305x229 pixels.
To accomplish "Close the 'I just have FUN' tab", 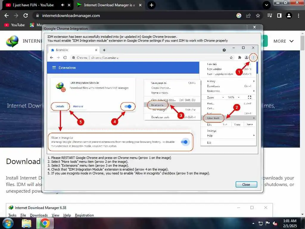I will click(69, 5).
